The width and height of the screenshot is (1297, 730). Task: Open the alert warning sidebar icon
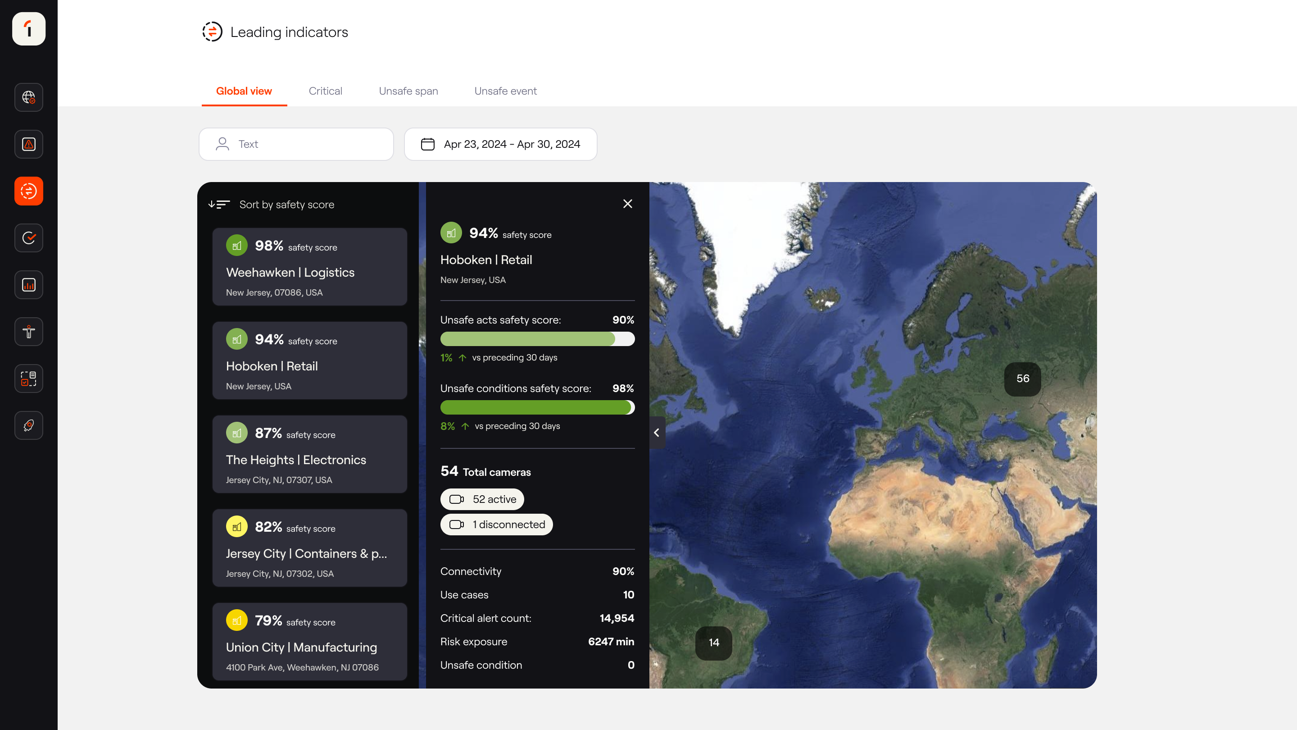point(29,144)
